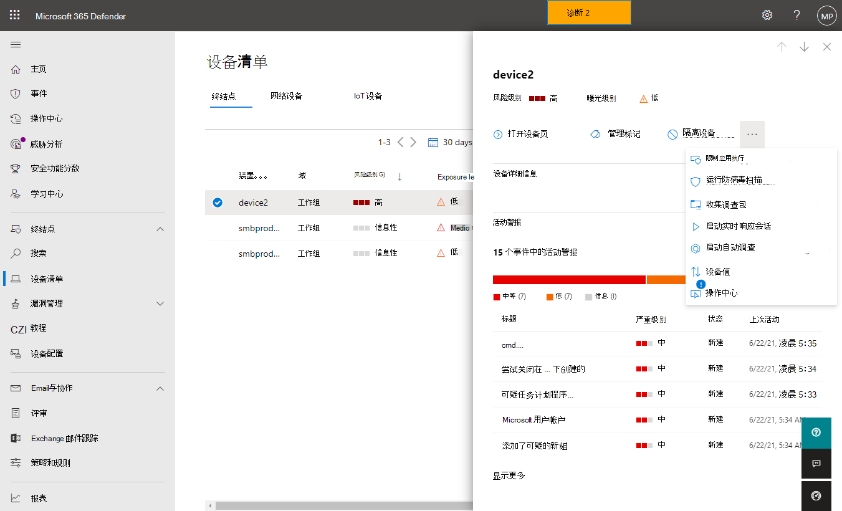842x511 pixels.
Task: Open the 可疑任务计划程序... alert
Action: tap(537, 394)
